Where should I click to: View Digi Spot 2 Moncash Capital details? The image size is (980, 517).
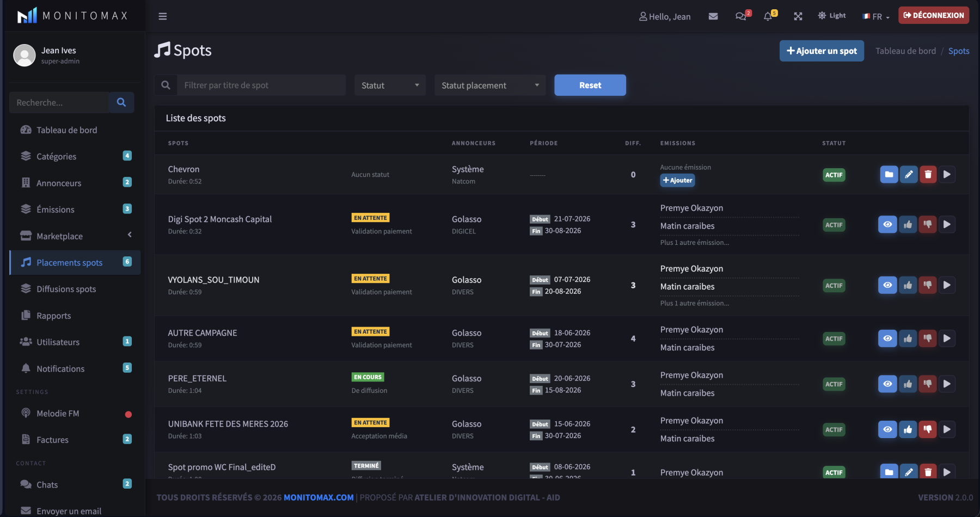coord(887,224)
